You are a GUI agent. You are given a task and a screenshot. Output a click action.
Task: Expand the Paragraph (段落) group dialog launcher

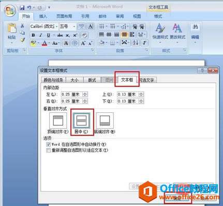click(147, 50)
